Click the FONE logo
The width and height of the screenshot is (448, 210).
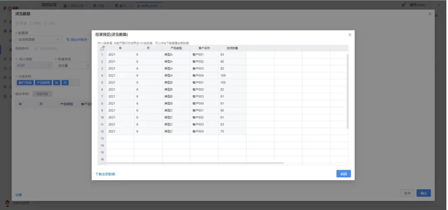coord(11,9)
